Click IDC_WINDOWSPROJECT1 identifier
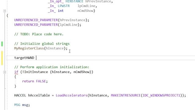This screenshot has width=195, height=110. [161, 95]
